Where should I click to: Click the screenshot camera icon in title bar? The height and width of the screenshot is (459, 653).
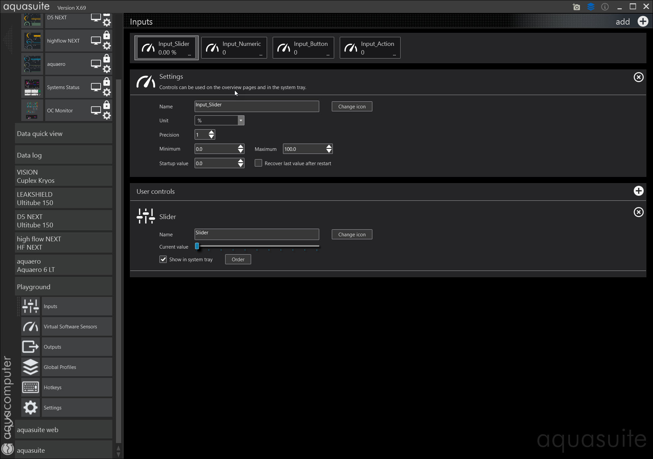tap(576, 7)
